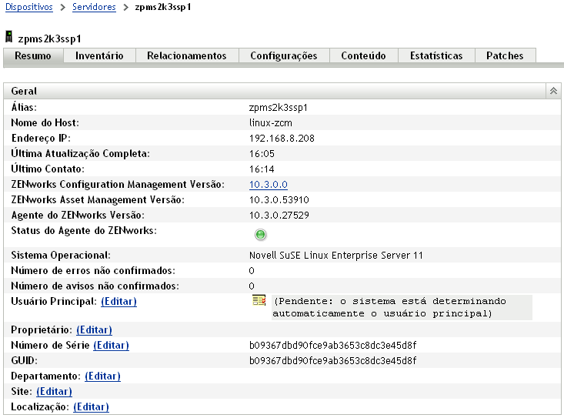Edit the Proprietário value

pyautogui.click(x=94, y=330)
